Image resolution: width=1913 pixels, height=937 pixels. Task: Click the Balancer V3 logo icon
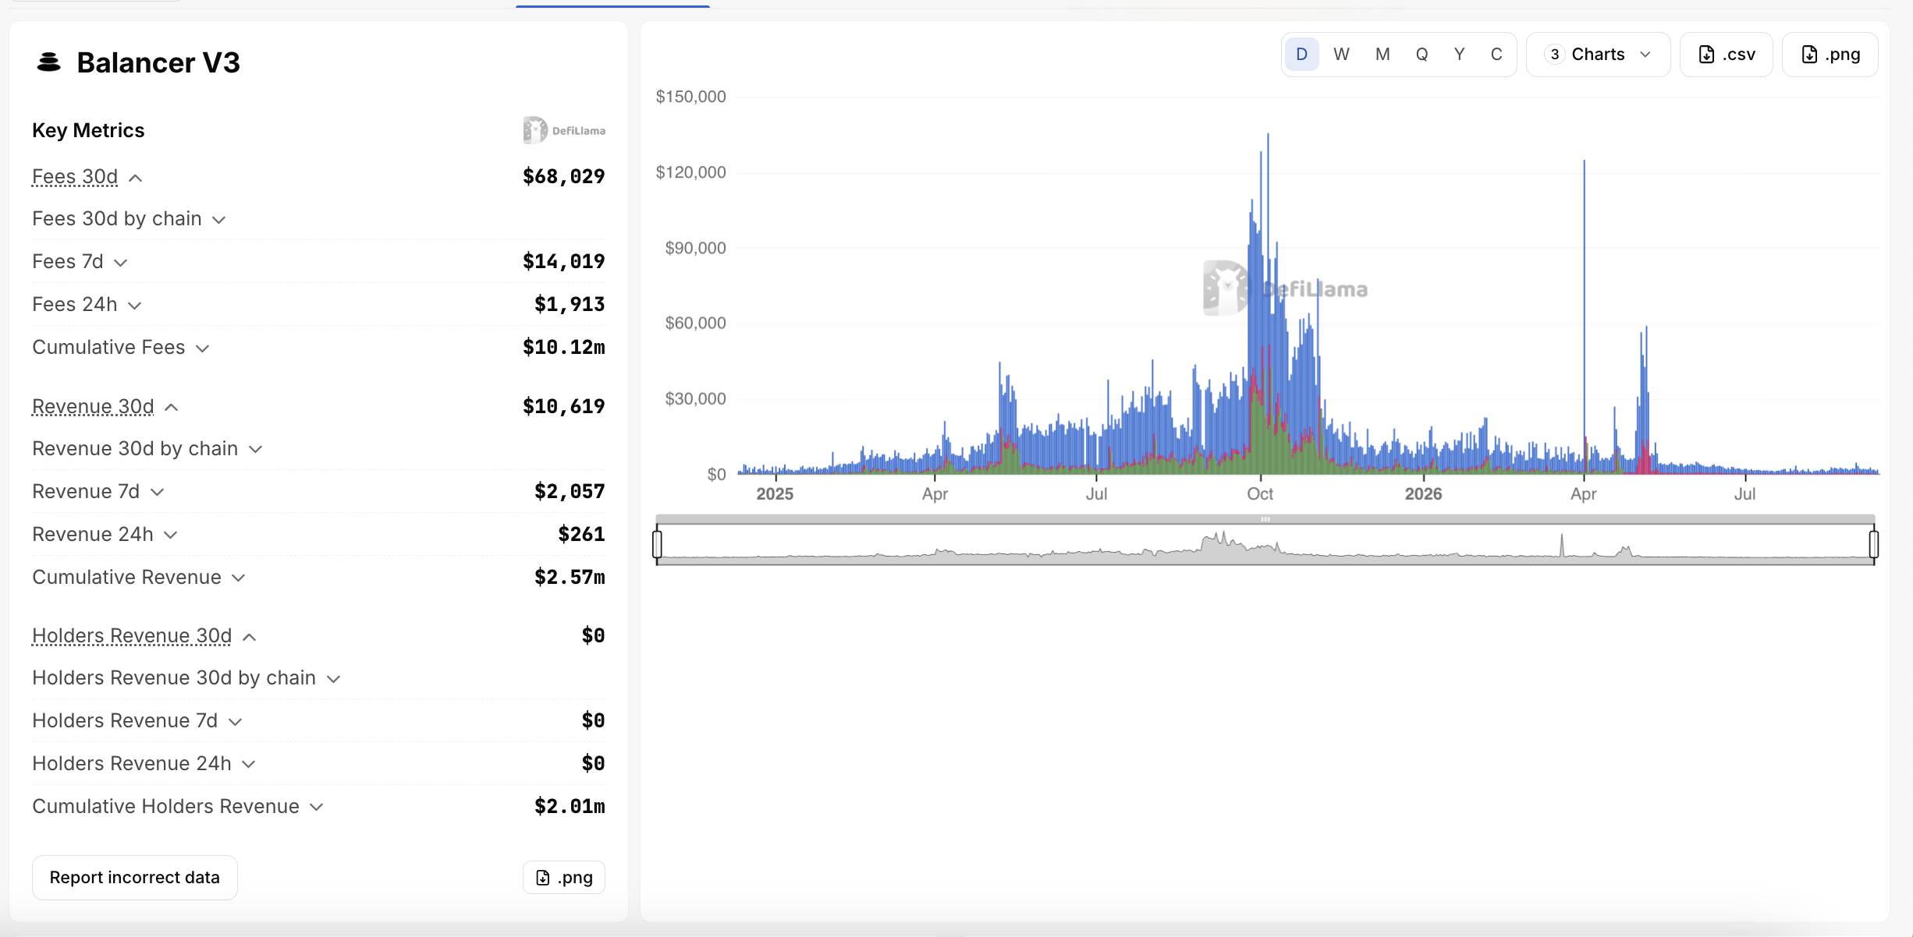(48, 62)
